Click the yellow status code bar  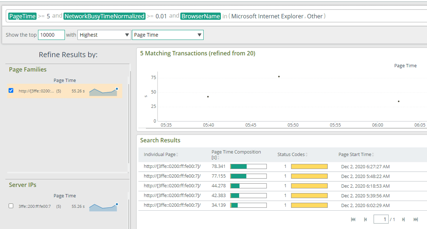pos(309,166)
